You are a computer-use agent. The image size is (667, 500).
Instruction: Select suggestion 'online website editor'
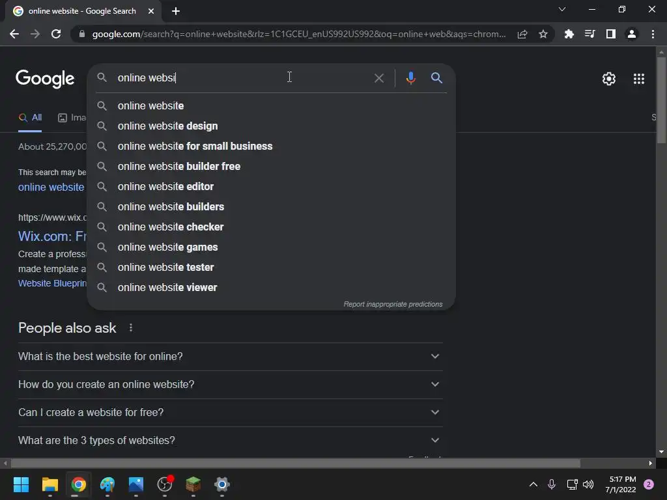[272, 187]
